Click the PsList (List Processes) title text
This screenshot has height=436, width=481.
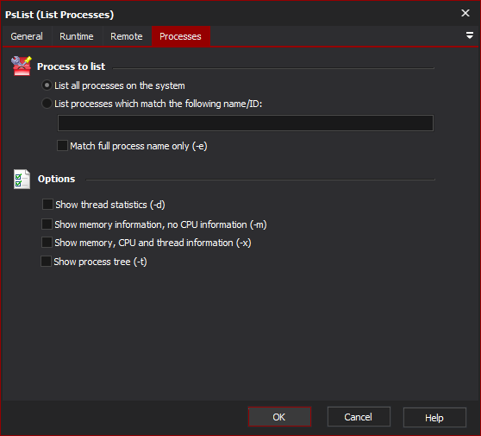point(59,15)
